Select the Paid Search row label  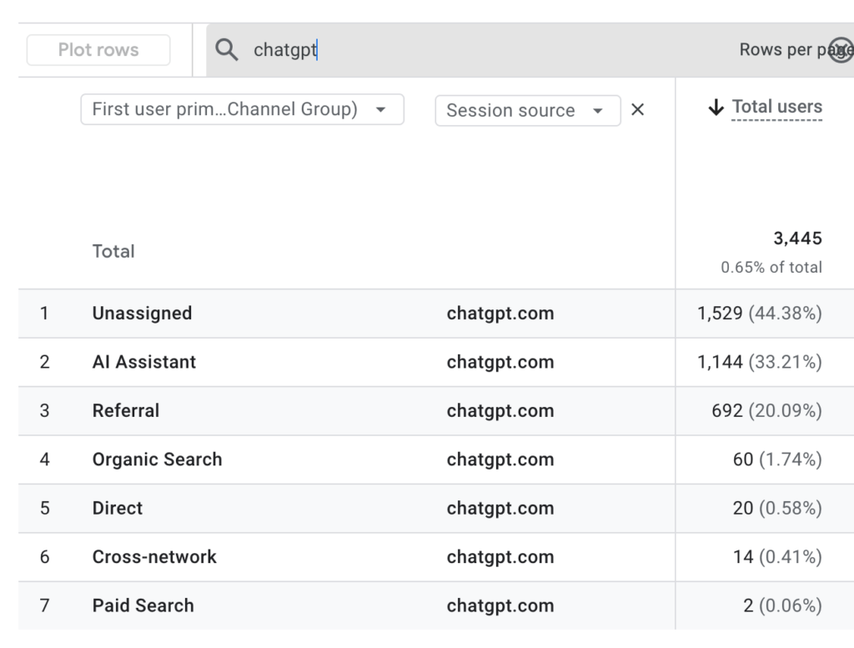(x=143, y=605)
